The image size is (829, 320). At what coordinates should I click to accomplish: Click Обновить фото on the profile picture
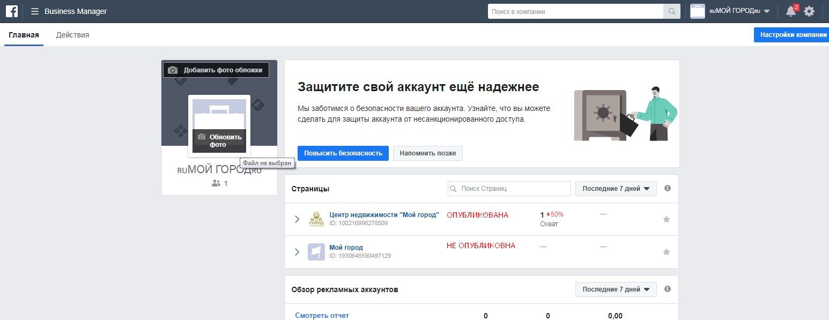point(219,140)
